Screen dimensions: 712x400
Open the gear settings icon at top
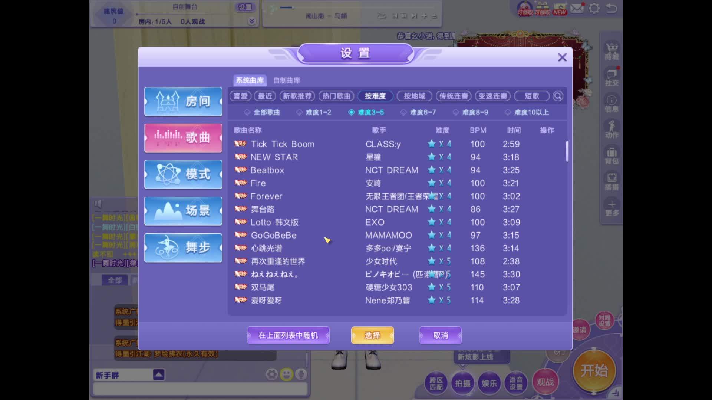tap(594, 8)
